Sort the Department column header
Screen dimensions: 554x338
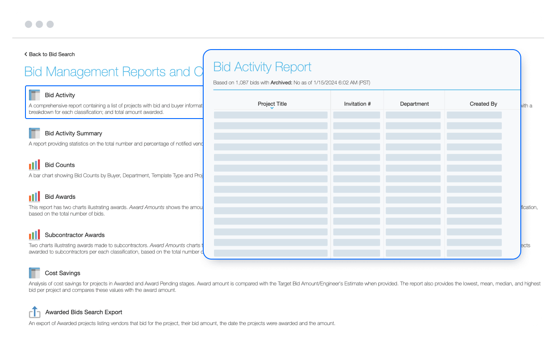click(414, 103)
